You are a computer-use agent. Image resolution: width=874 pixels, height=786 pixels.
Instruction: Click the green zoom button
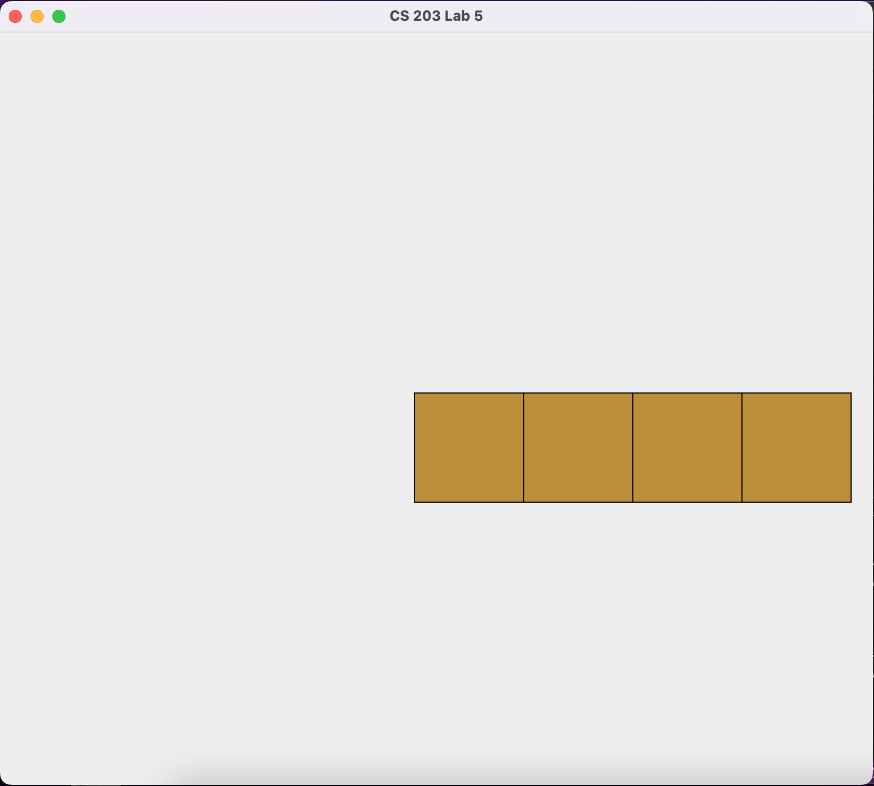point(58,16)
